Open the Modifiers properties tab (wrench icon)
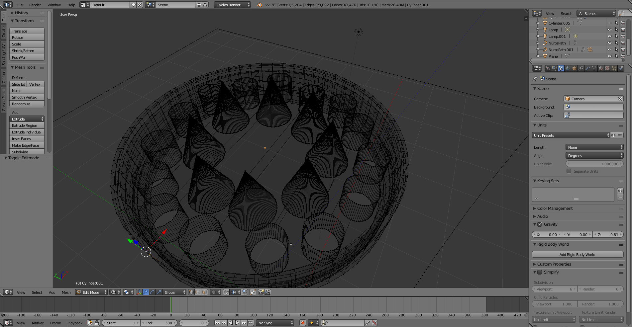 point(587,68)
